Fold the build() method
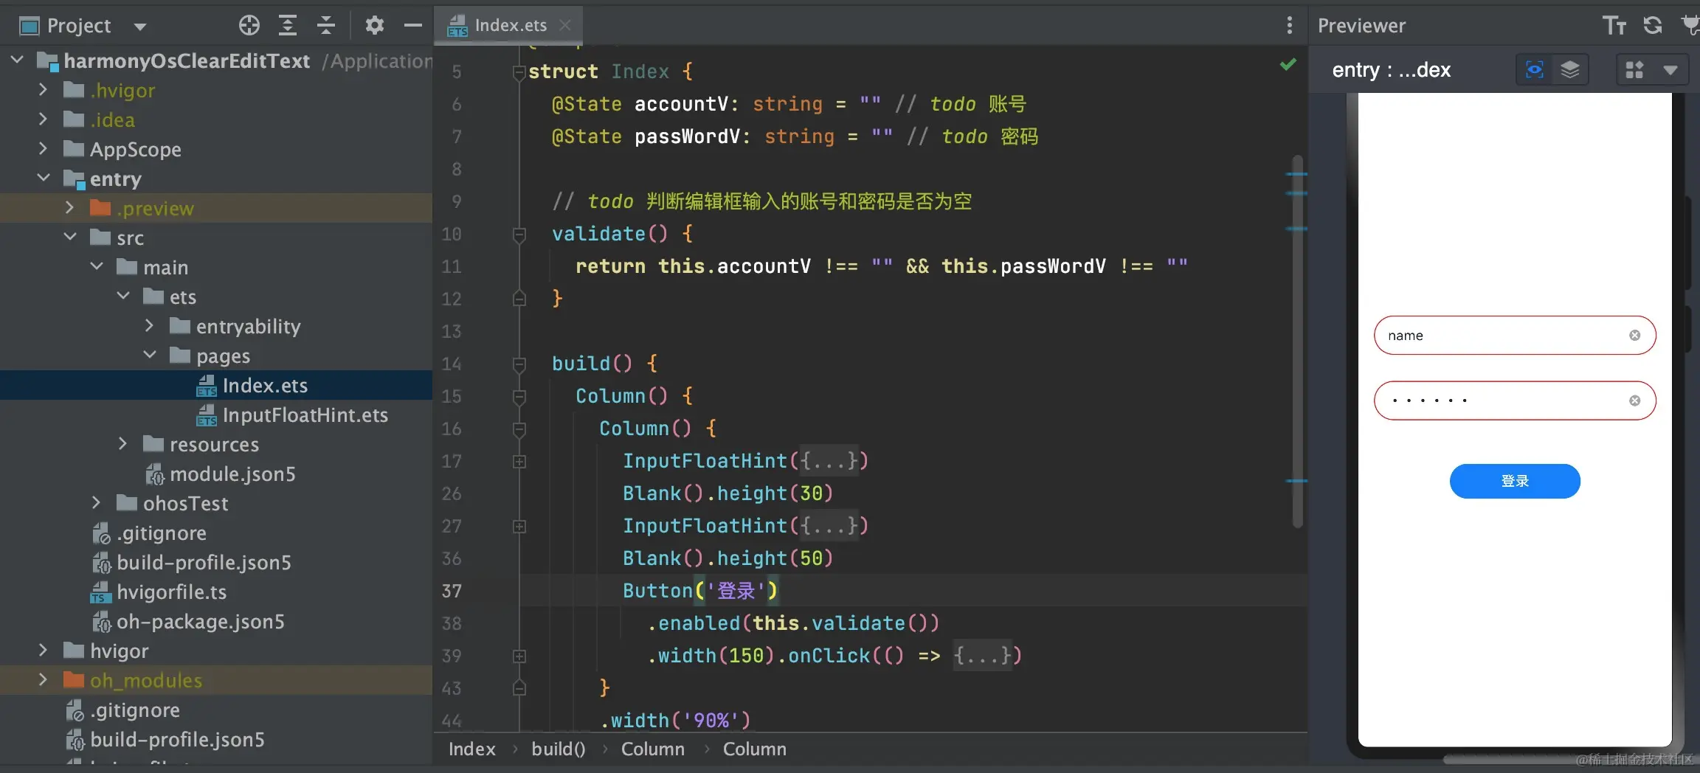The width and height of the screenshot is (1700, 773). pos(519,364)
